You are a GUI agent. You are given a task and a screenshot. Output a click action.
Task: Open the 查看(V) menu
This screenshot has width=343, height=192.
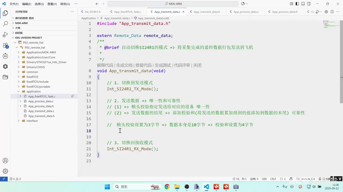52,4
